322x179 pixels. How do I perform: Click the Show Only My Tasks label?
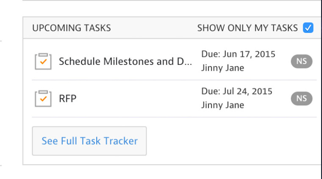point(247,28)
